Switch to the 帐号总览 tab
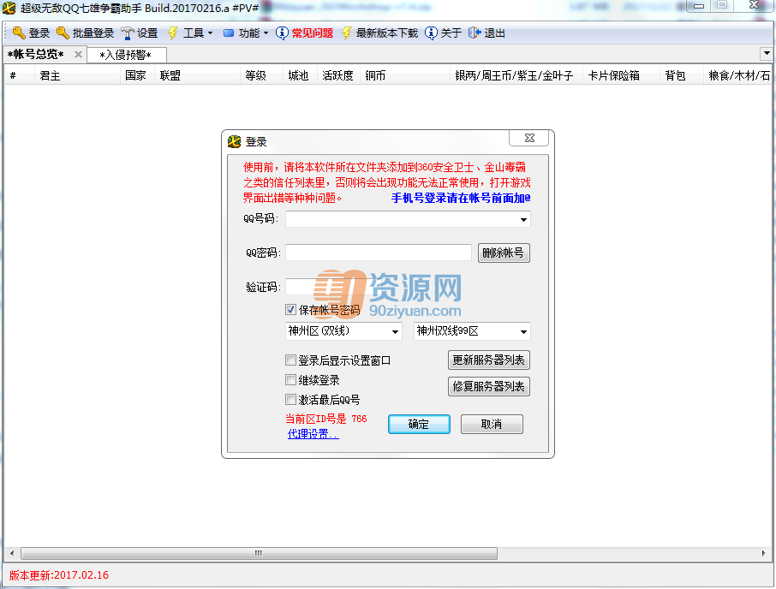 coord(36,55)
